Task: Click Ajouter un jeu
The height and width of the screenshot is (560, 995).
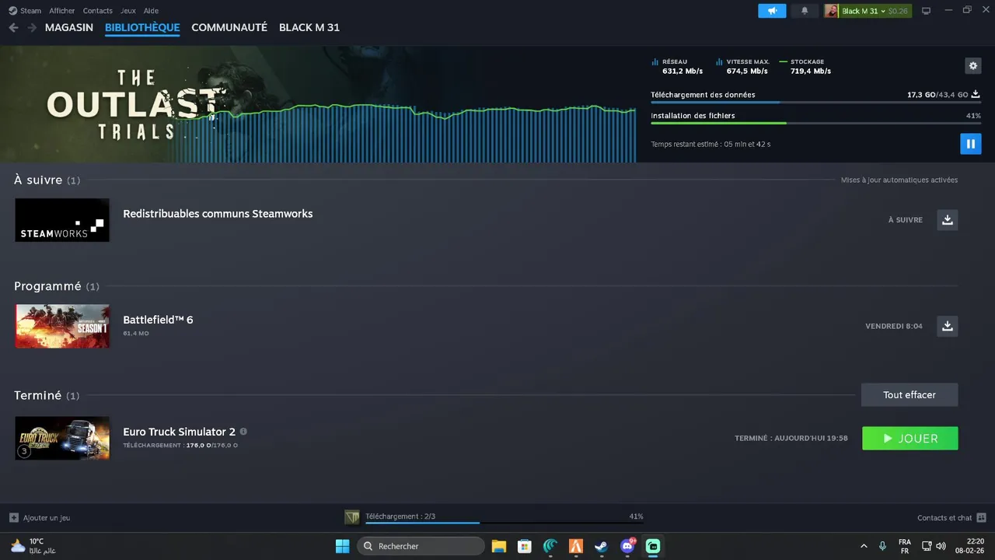Action: point(40,517)
